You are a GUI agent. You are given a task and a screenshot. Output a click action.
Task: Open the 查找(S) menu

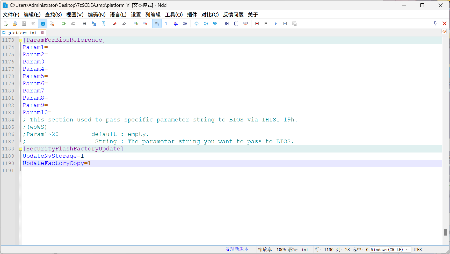[x=53, y=15]
